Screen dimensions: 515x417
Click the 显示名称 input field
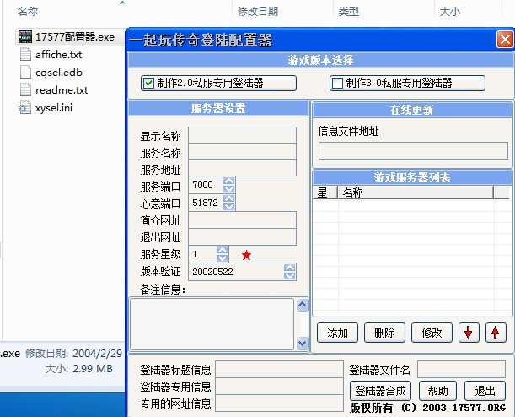click(242, 135)
